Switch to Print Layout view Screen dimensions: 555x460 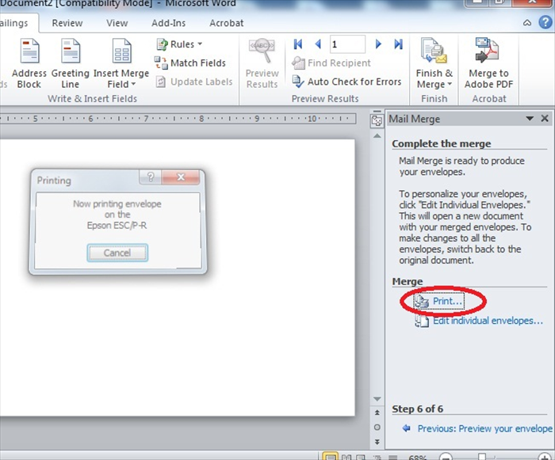330,457
